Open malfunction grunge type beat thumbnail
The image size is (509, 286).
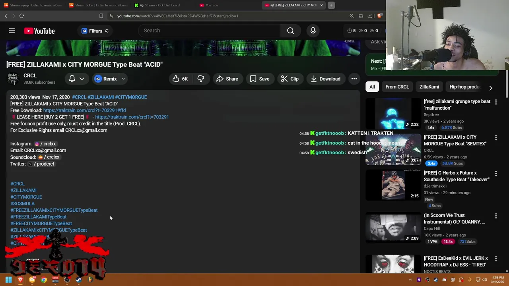pos(393,114)
